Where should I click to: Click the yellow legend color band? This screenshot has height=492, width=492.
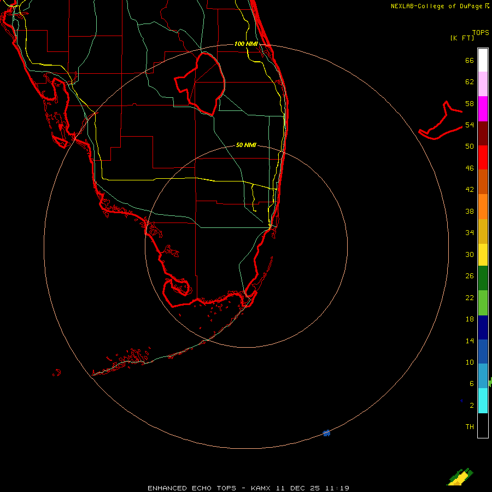(x=483, y=255)
